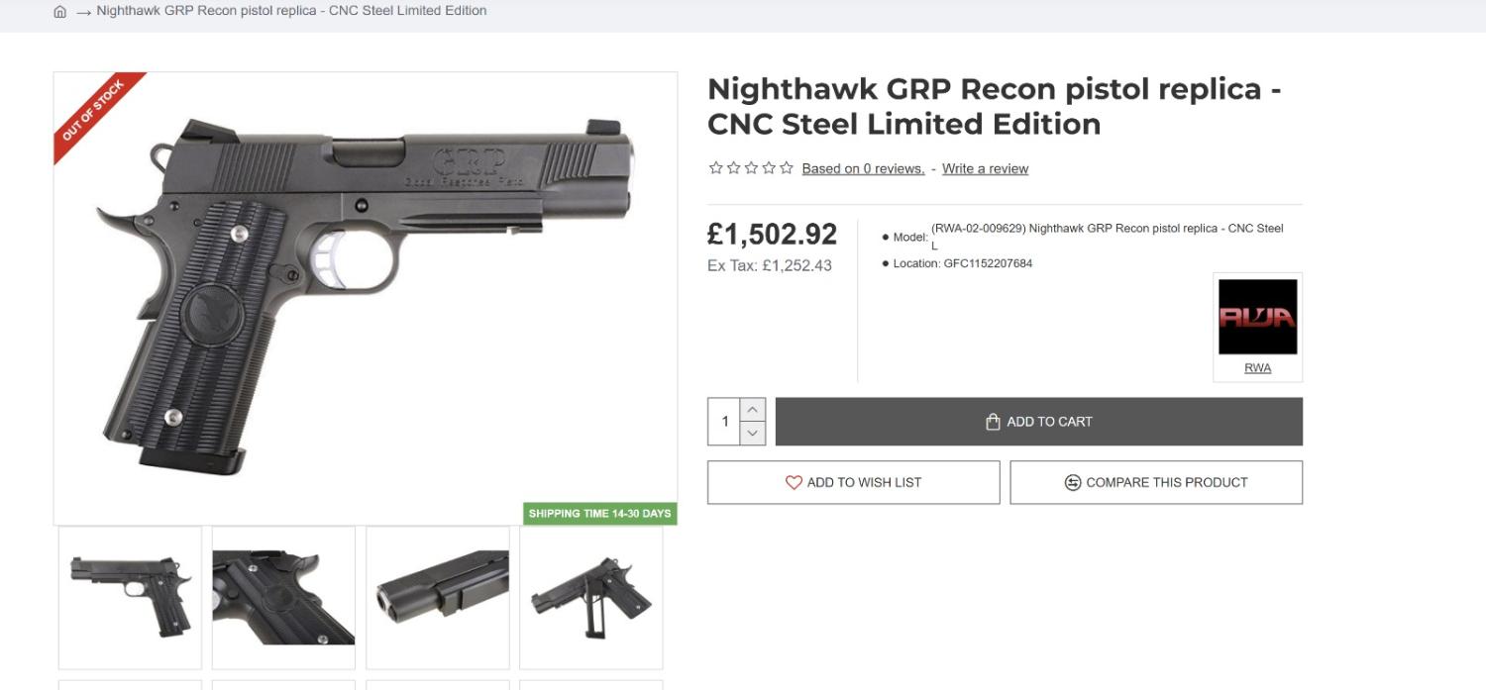Click the shopping bag icon

click(993, 422)
